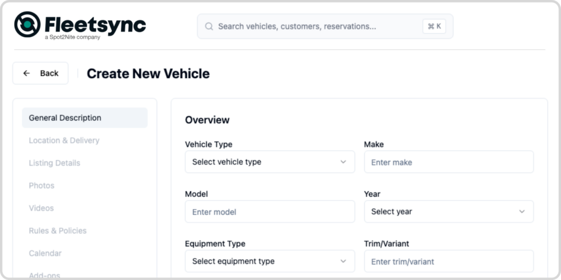Click the Vehicle Type chevron arrow

(x=343, y=162)
